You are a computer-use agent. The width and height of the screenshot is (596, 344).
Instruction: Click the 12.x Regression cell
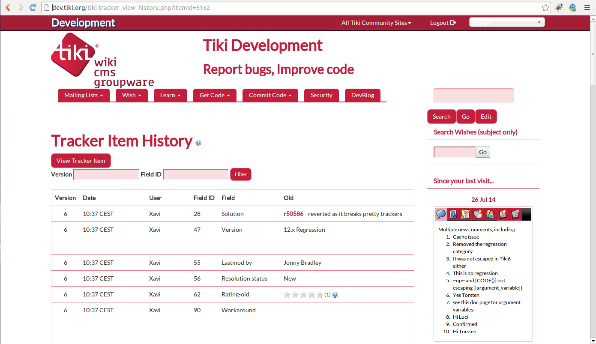[x=304, y=230]
